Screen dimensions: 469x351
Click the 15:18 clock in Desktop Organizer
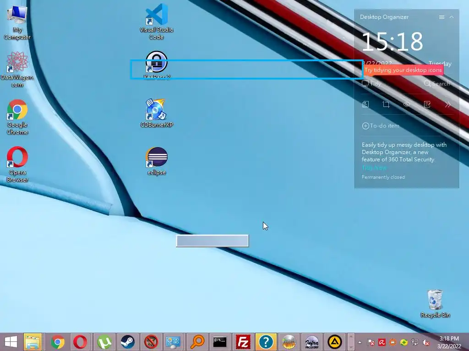point(392,42)
